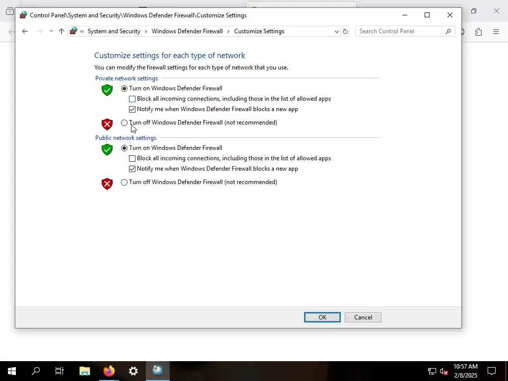
Task: Select Turn off Firewall for private network
Action: [x=124, y=123]
